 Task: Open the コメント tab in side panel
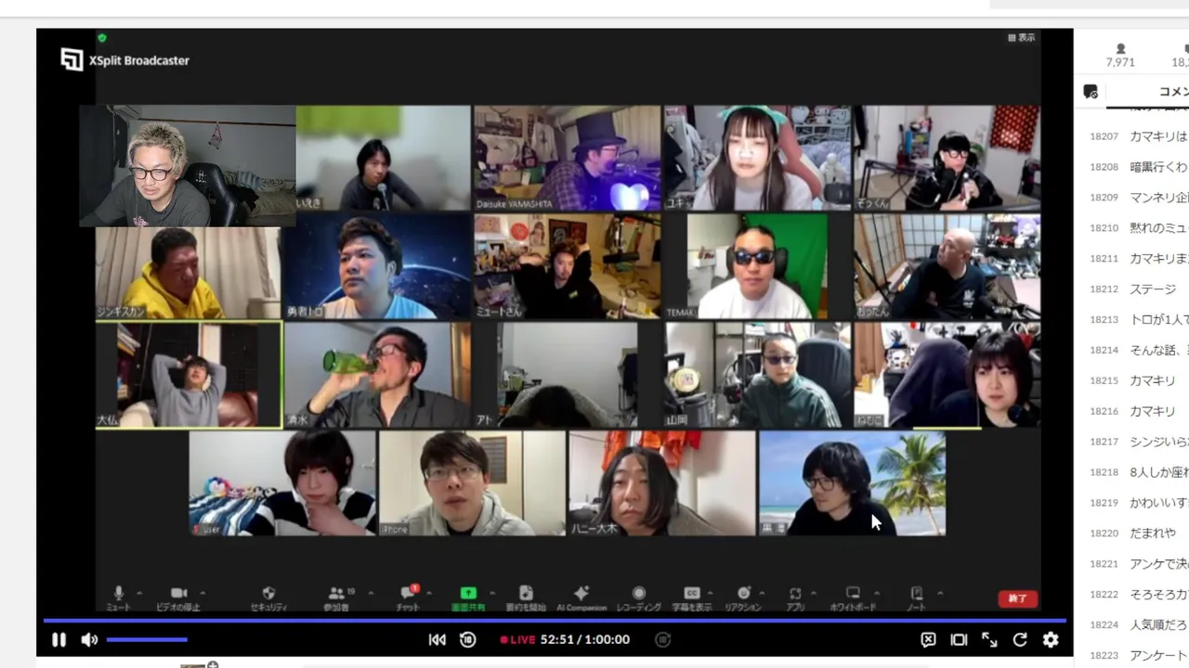click(x=1174, y=91)
